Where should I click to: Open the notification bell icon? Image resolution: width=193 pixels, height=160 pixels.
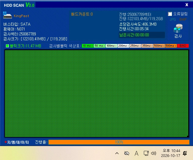(x=185, y=153)
